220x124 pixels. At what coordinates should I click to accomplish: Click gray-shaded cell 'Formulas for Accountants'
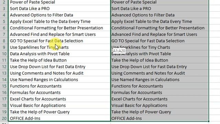coord(159,93)
